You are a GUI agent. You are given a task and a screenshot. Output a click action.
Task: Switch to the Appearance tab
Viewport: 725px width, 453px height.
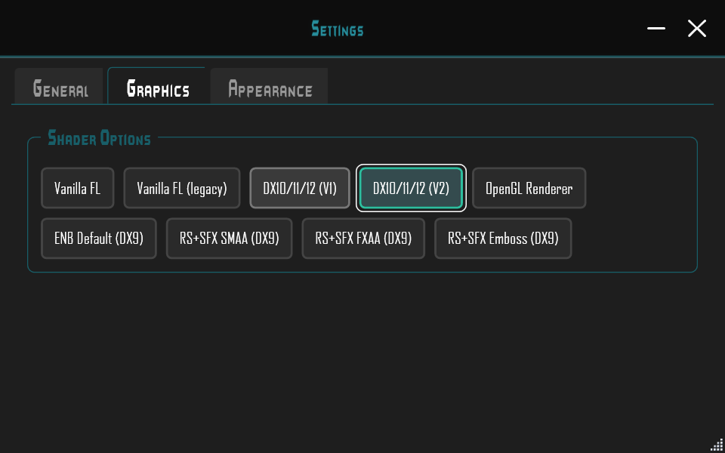click(269, 86)
